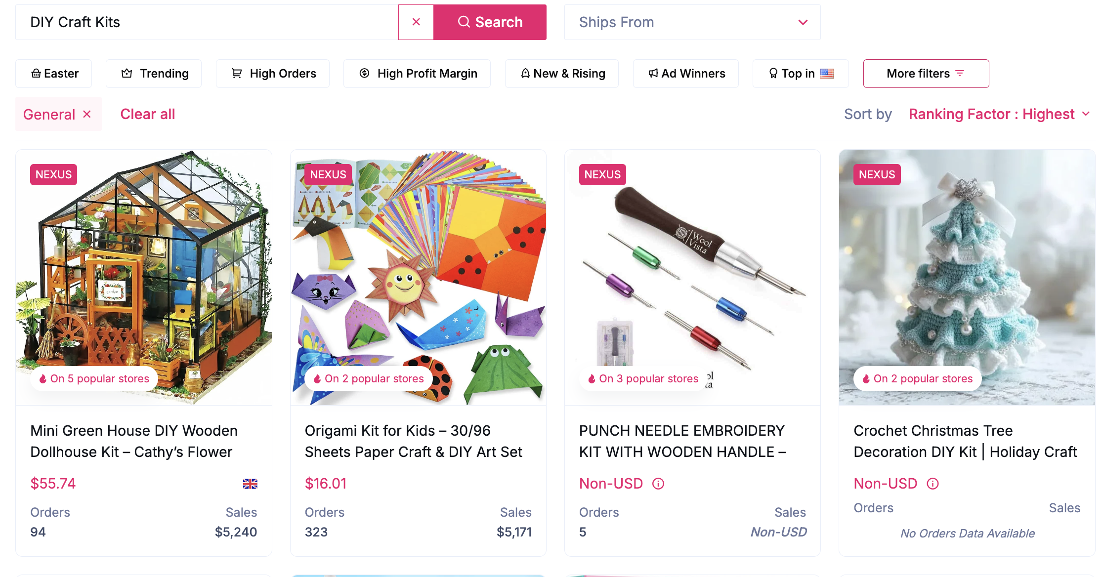Click the Trending crown icon filter
The height and width of the screenshot is (577, 1103).
pos(127,73)
